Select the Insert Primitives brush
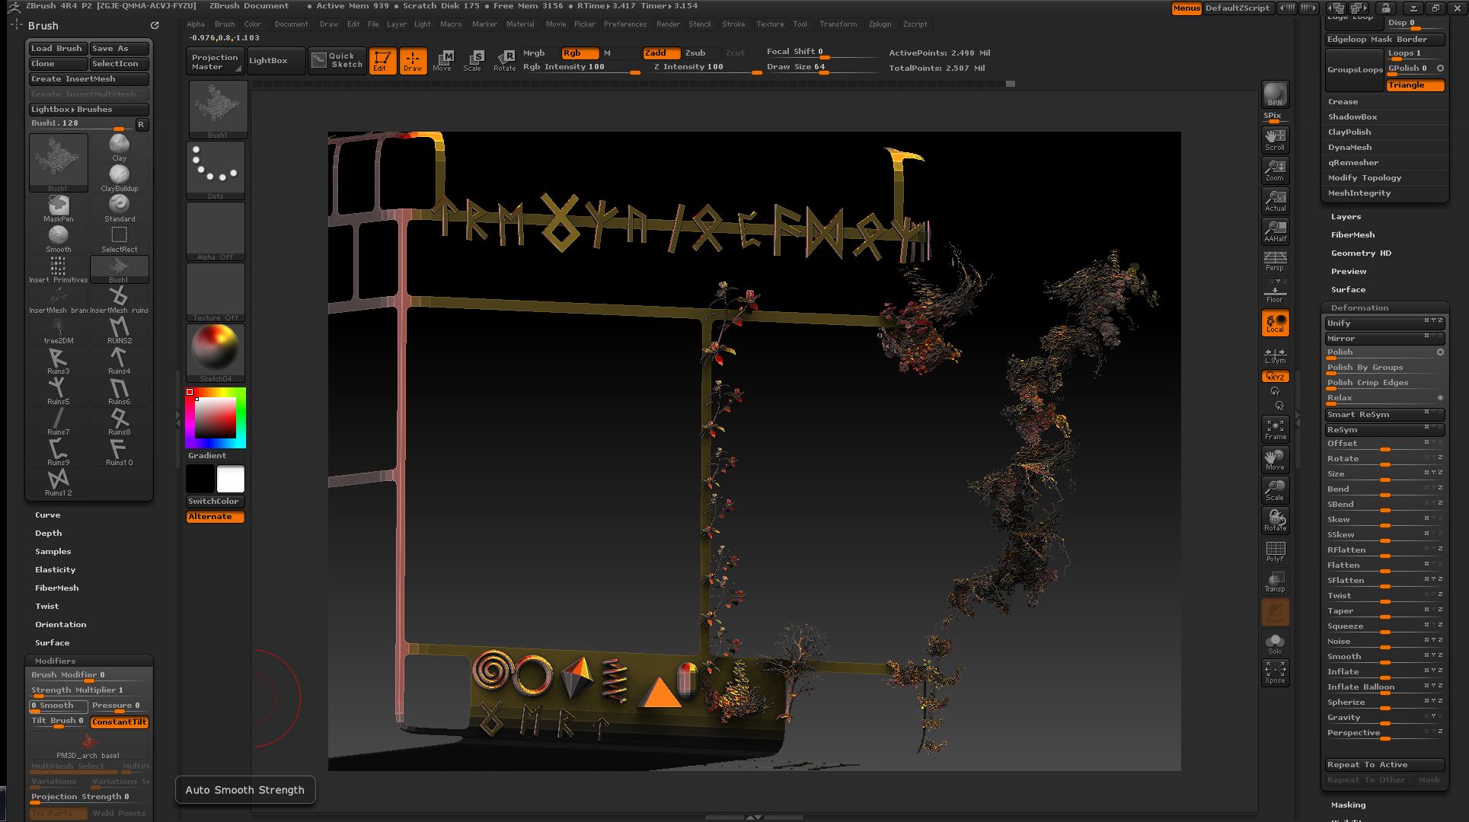This screenshot has height=822, width=1469. (x=59, y=269)
